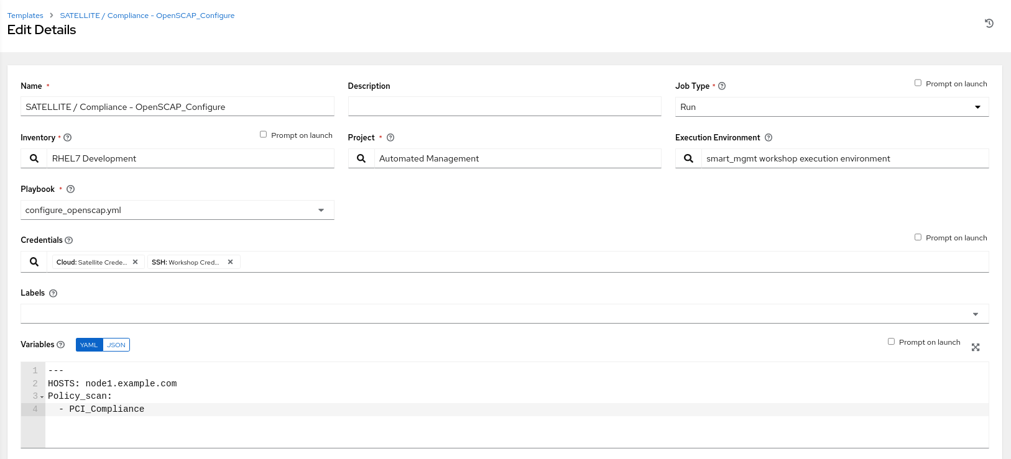1011x459 pixels.
Task: Open Credentials lookup search icon
Action: tap(34, 261)
